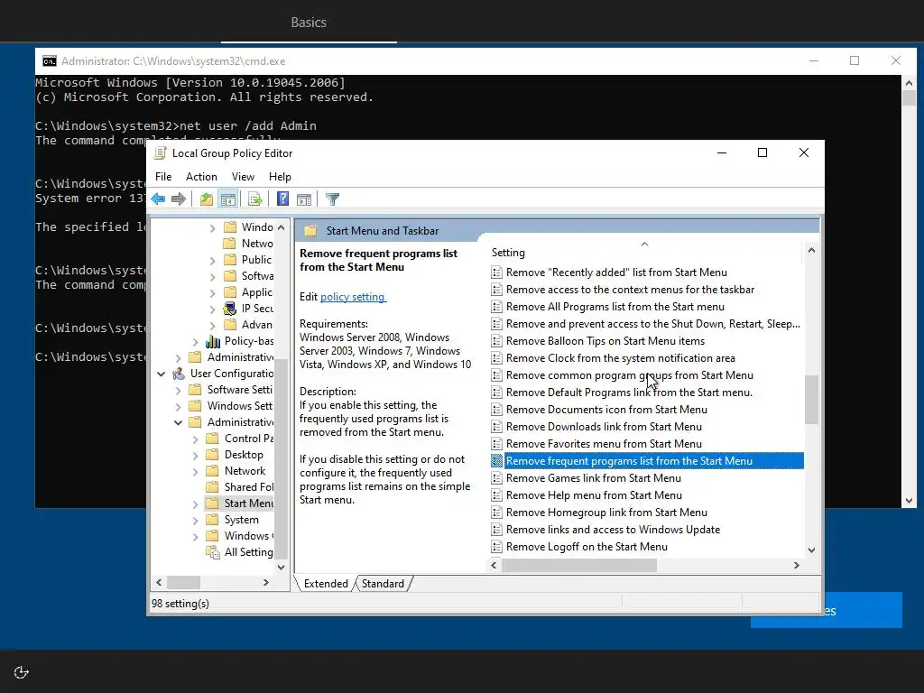Click scroll-right arrow of tree pane

click(266, 582)
